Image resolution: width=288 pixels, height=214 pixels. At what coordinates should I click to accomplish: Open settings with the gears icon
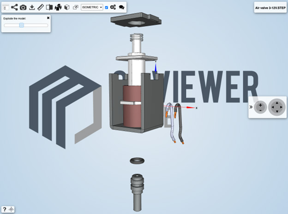[113, 7]
